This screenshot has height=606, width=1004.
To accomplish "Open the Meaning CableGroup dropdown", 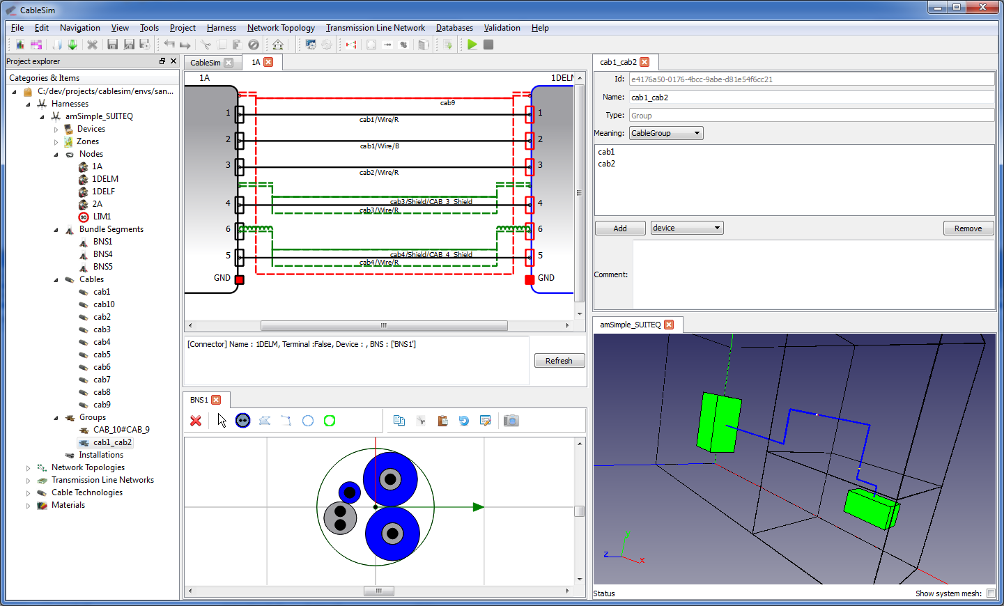I will coord(666,133).
